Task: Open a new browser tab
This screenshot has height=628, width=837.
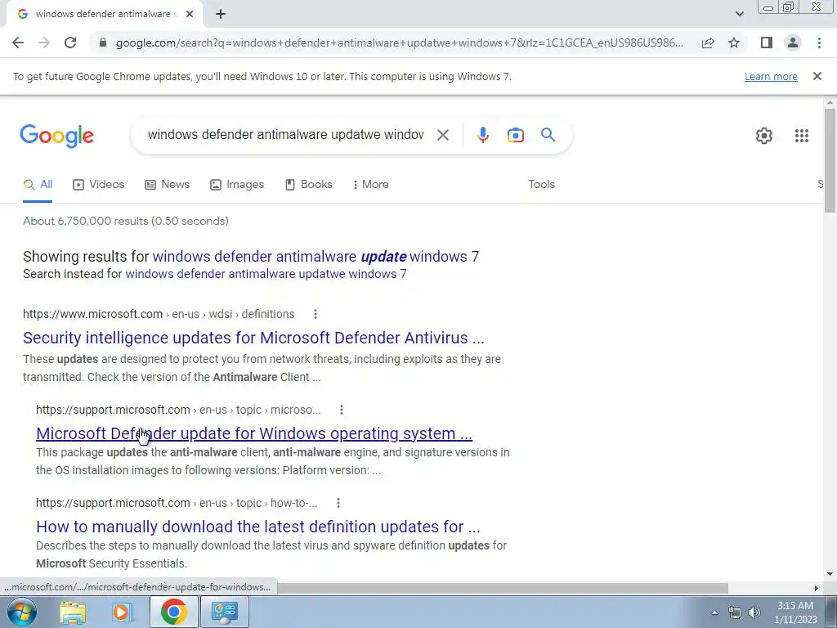Action: point(221,14)
